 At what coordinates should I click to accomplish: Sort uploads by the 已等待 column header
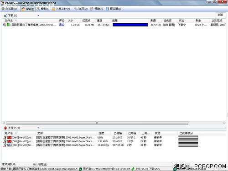point(132,133)
